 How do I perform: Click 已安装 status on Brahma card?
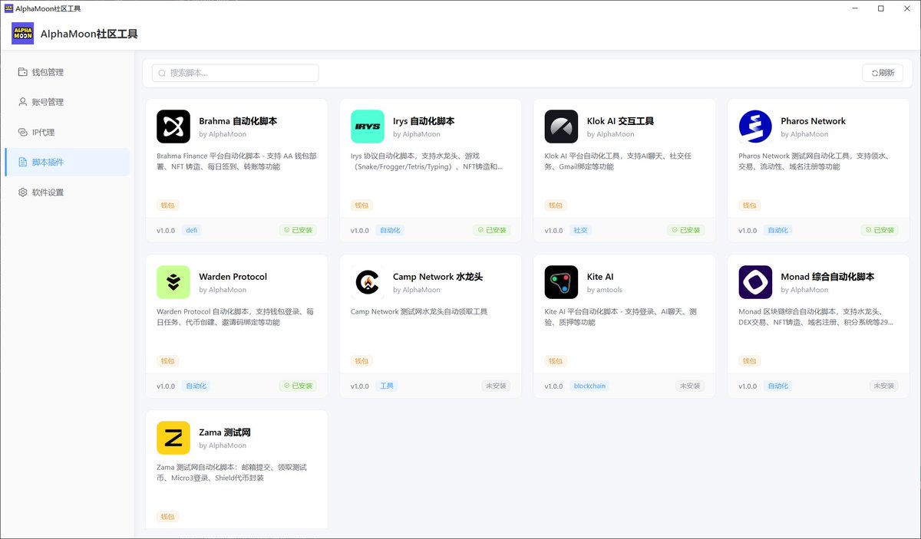click(298, 230)
